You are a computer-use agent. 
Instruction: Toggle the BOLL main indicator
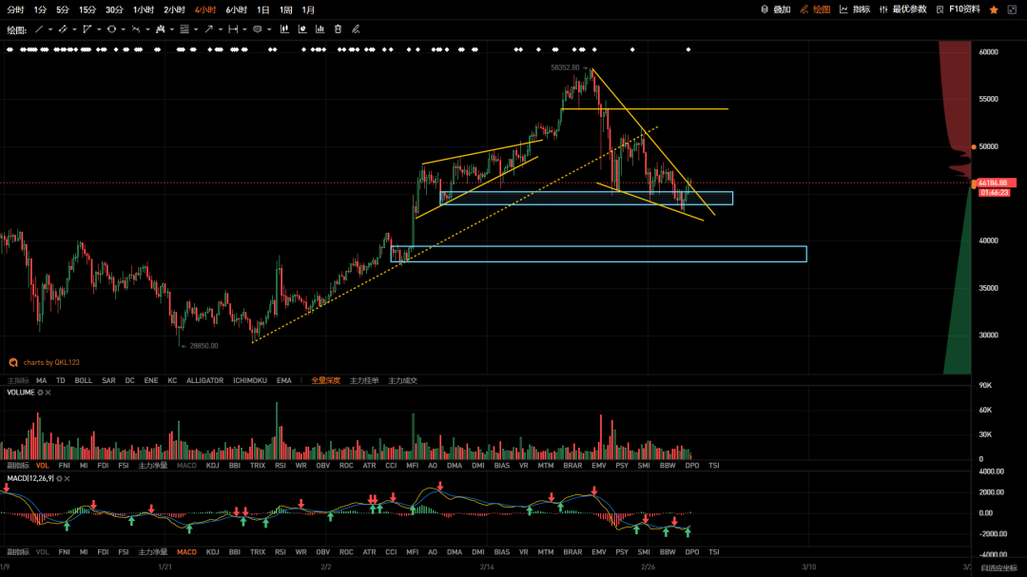point(83,380)
